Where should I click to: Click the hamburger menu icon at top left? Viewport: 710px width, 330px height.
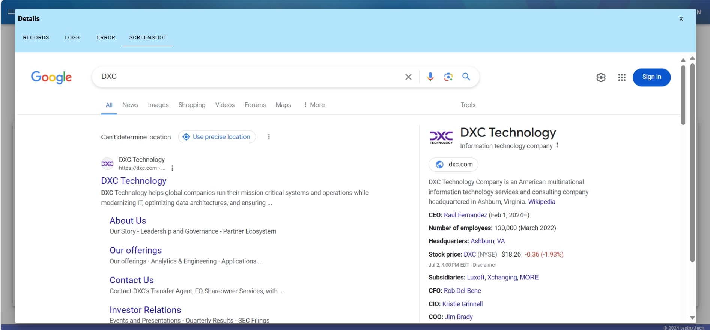click(11, 12)
